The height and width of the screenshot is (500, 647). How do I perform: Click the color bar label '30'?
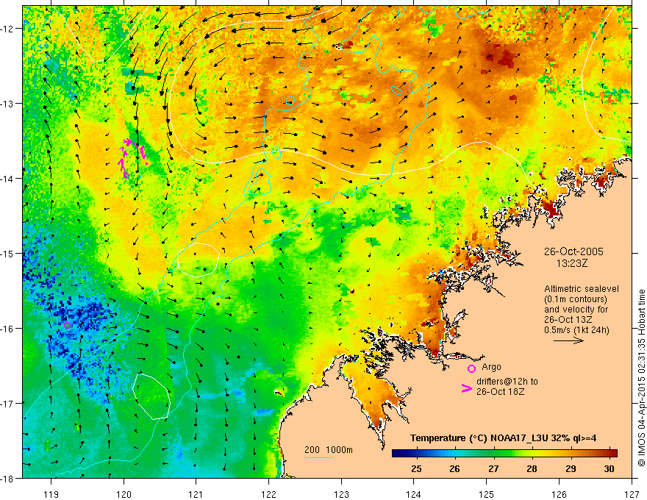(x=609, y=468)
